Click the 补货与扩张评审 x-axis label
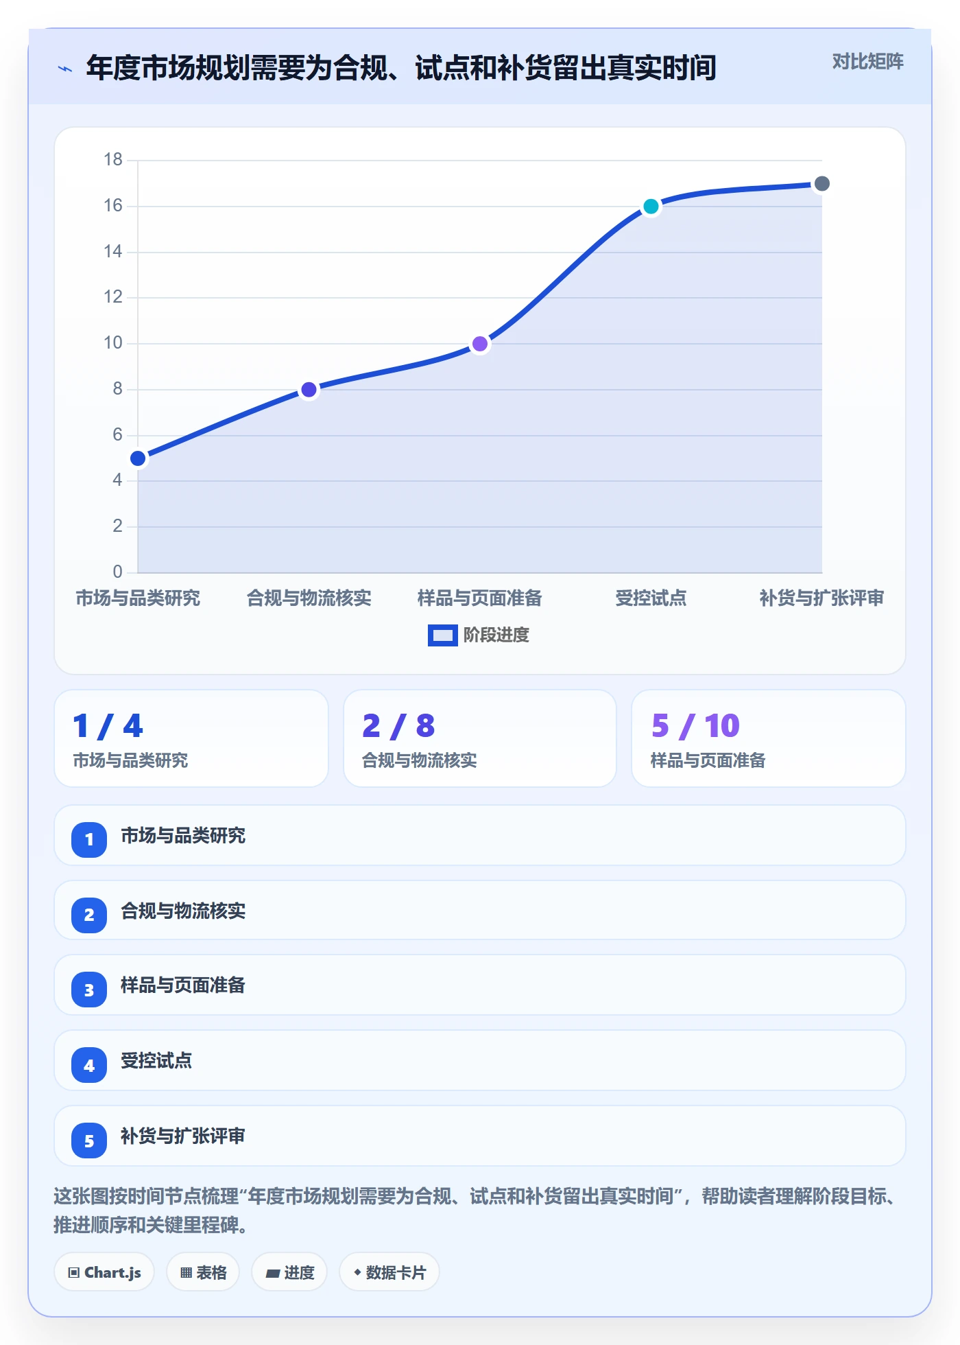The width and height of the screenshot is (960, 1345). (x=821, y=598)
